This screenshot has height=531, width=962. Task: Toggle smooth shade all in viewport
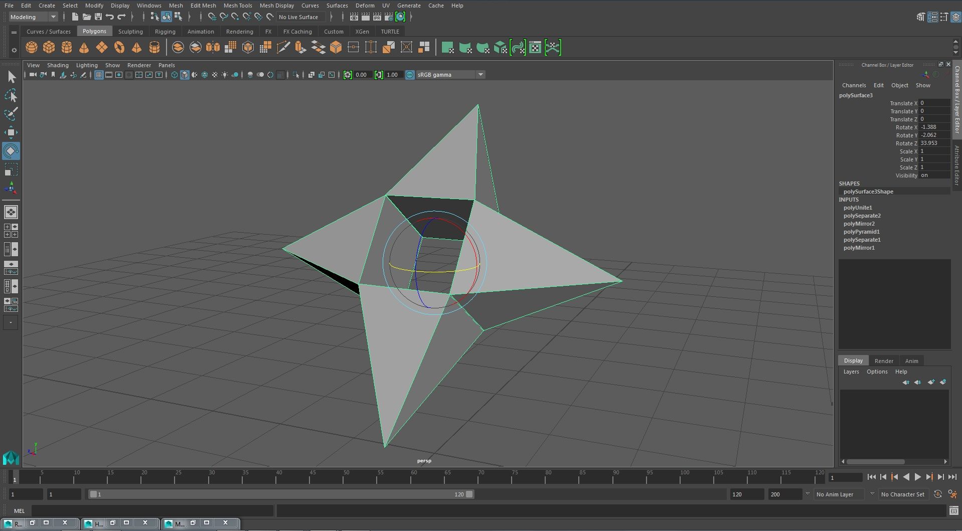tap(185, 75)
